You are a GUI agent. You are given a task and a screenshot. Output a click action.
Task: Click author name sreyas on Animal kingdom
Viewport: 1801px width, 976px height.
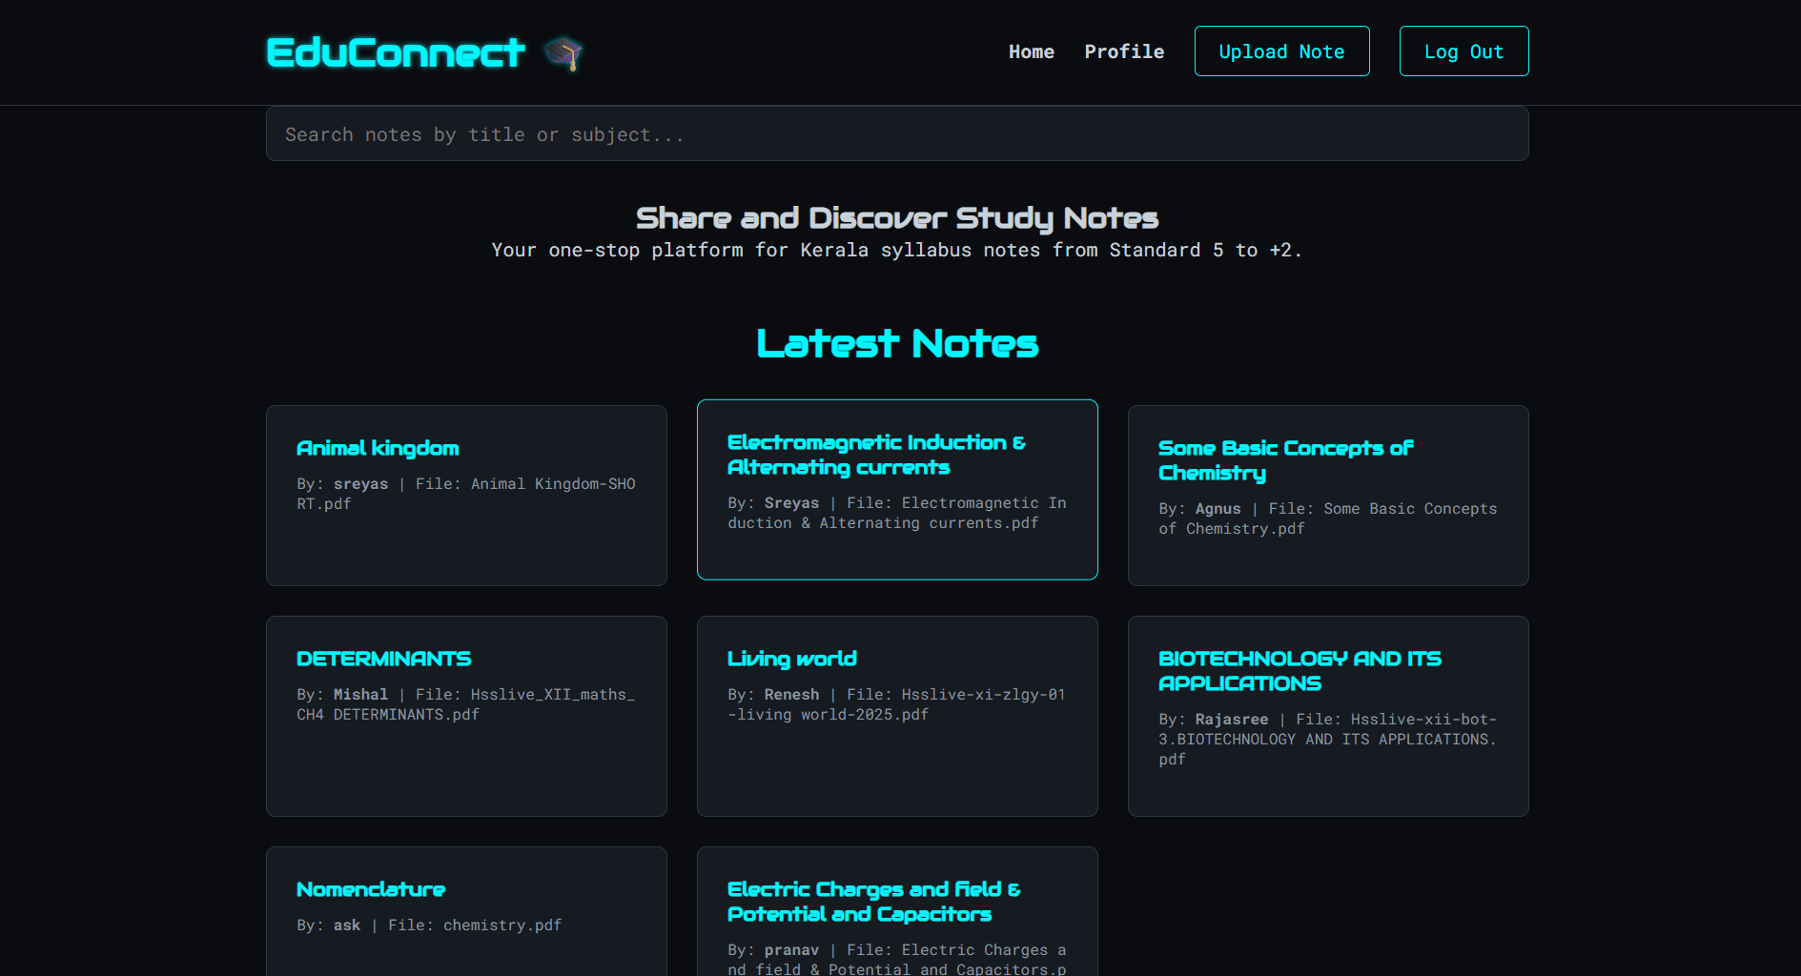(x=360, y=484)
